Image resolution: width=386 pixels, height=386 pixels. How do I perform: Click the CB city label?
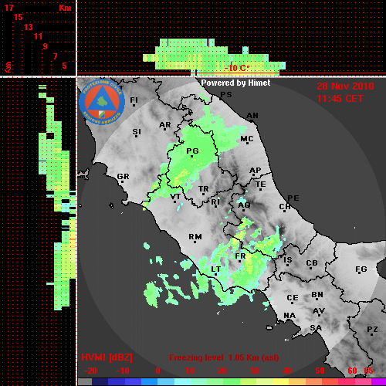point(312,263)
